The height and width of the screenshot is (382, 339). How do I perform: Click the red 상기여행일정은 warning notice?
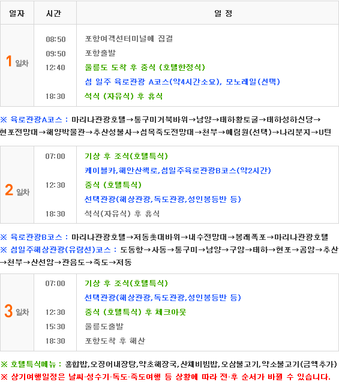point(165,377)
